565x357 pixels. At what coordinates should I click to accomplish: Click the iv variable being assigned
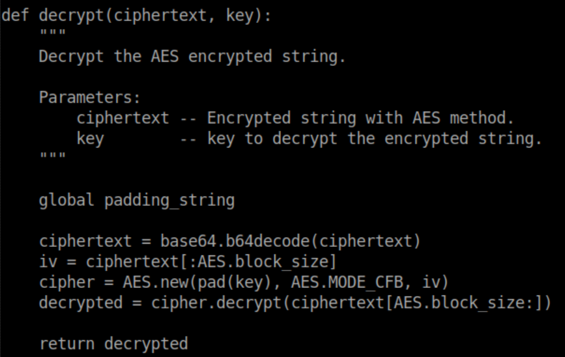tap(46, 262)
